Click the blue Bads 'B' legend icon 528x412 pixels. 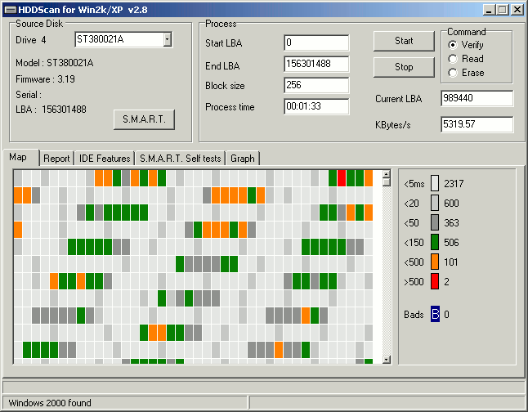435,314
